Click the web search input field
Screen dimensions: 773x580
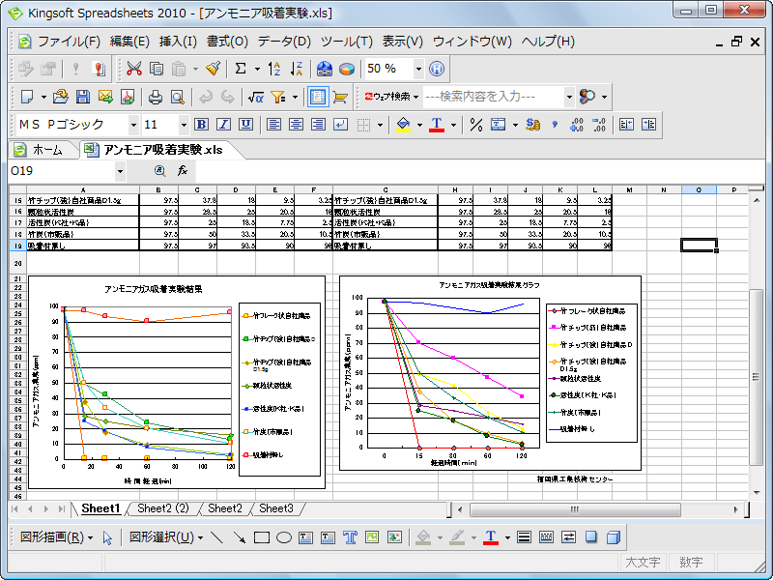click(x=493, y=97)
